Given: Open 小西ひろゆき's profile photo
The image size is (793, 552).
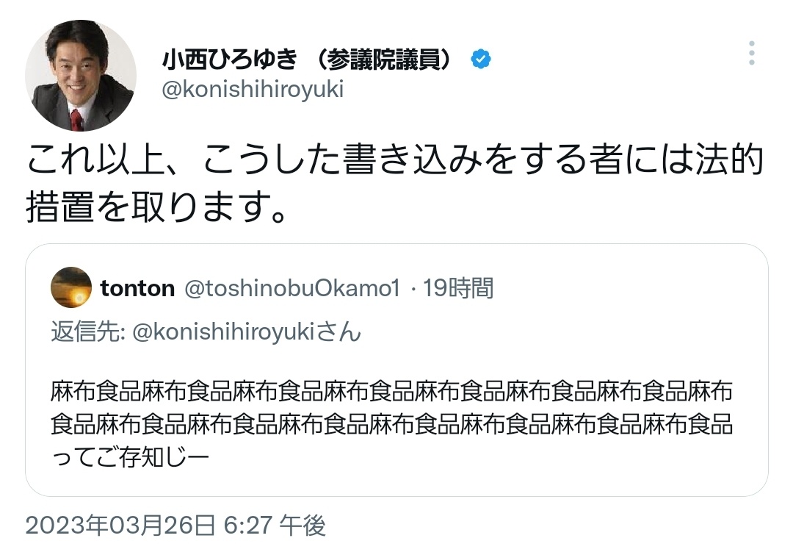Looking at the screenshot, I should tap(81, 76).
